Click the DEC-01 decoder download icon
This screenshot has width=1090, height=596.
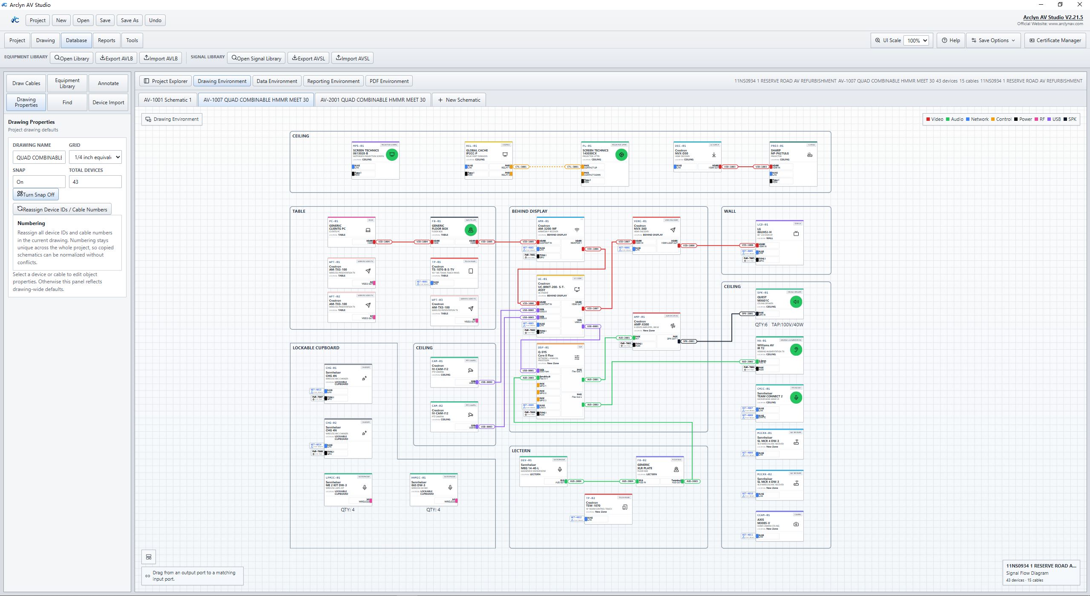pyautogui.click(x=714, y=155)
